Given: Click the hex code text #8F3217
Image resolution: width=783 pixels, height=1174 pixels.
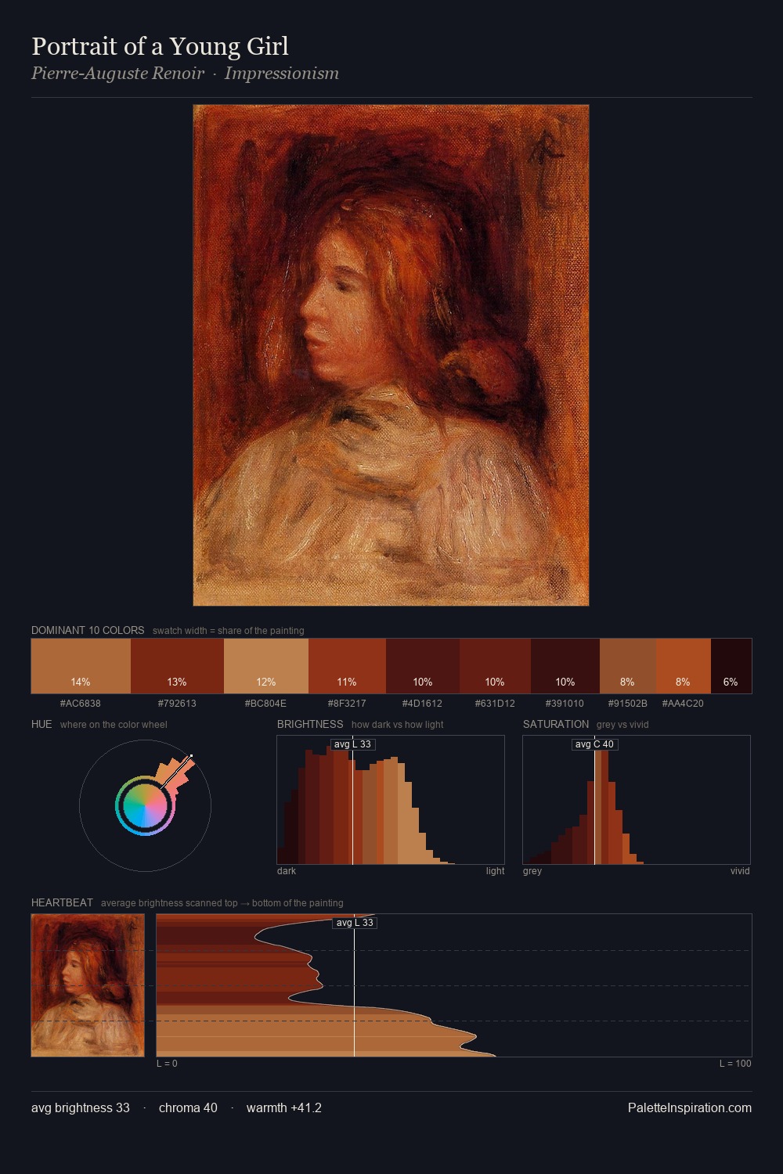Looking at the screenshot, I should pyautogui.click(x=347, y=704).
